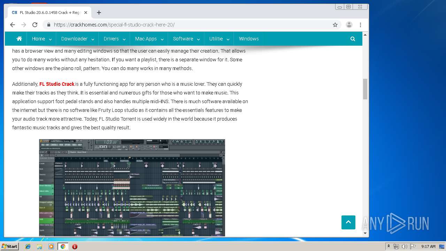View site info via the padlock icon
Viewport: 446px width, 251px height.
[48, 25]
